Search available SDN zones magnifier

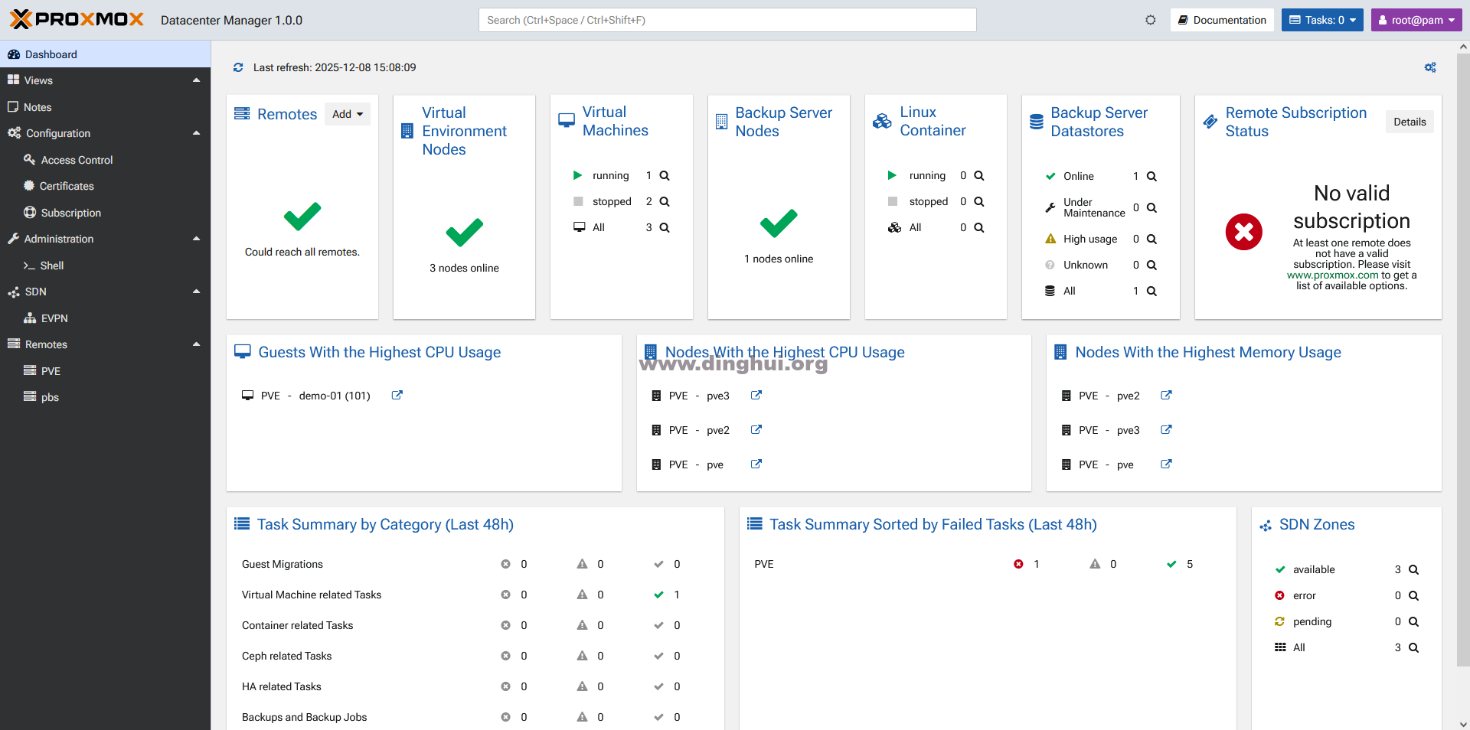(x=1413, y=570)
